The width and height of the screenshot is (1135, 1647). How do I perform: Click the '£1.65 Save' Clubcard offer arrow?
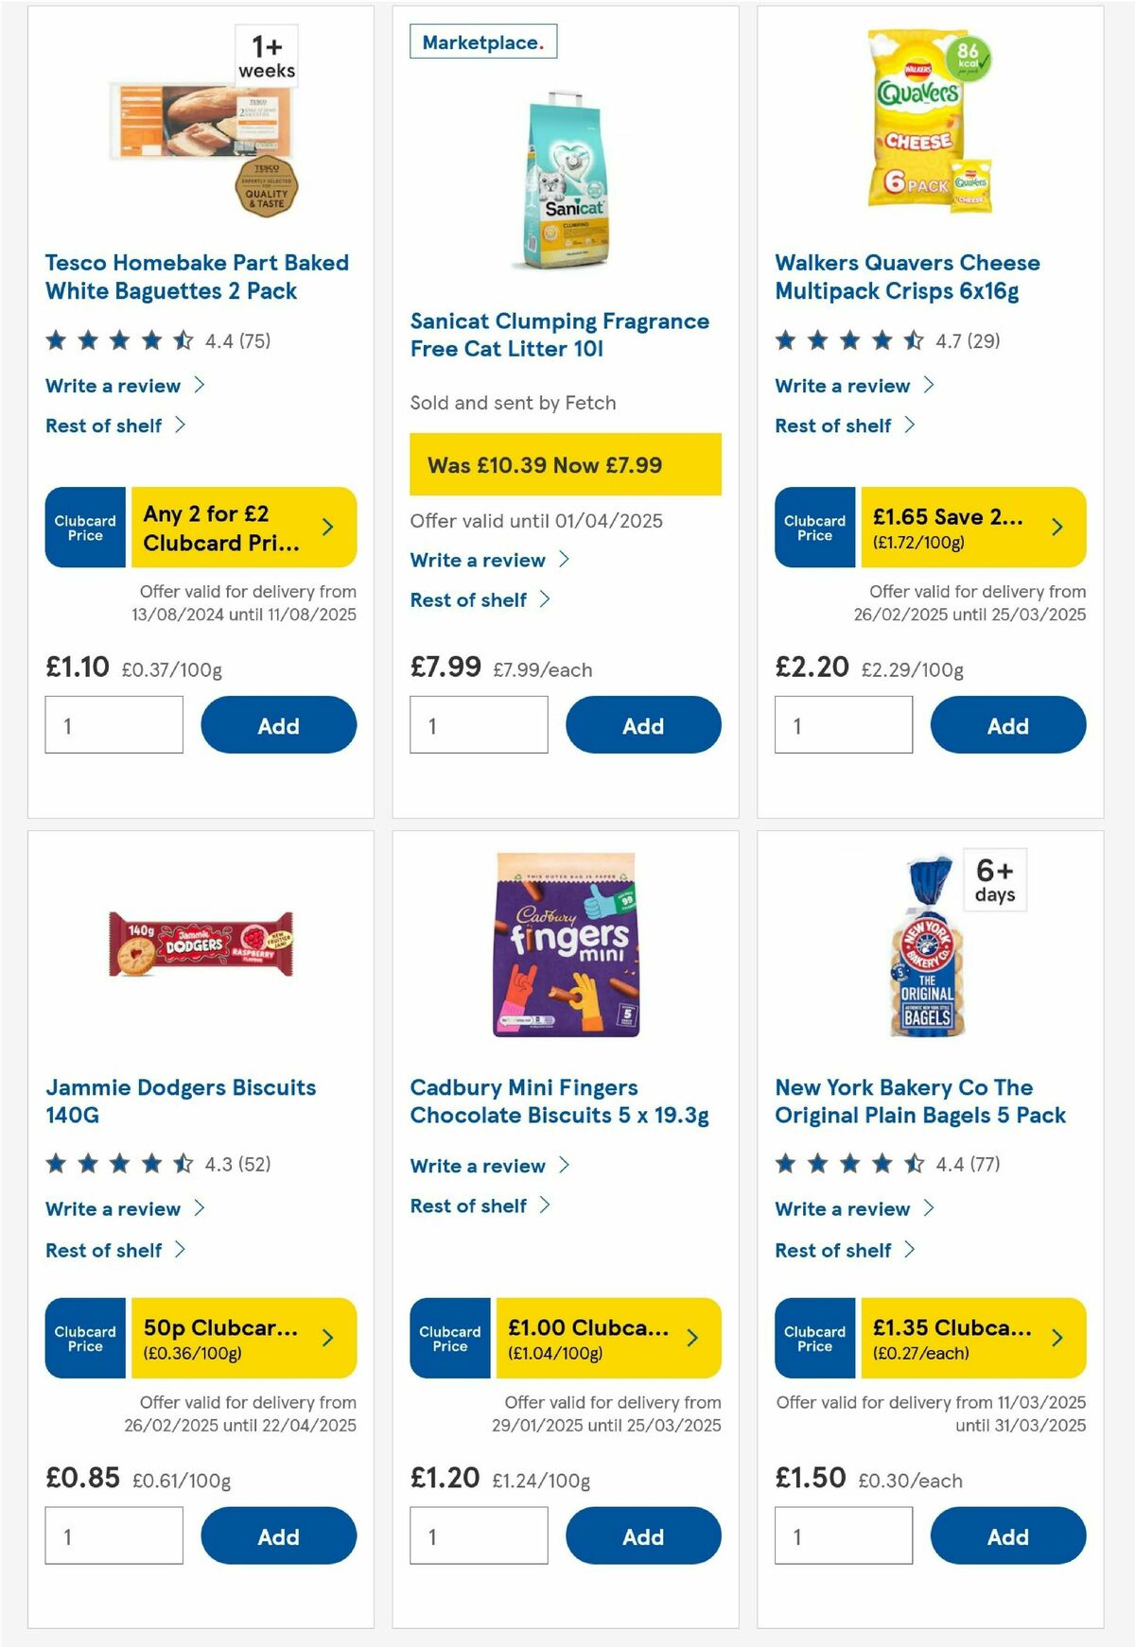(1058, 529)
